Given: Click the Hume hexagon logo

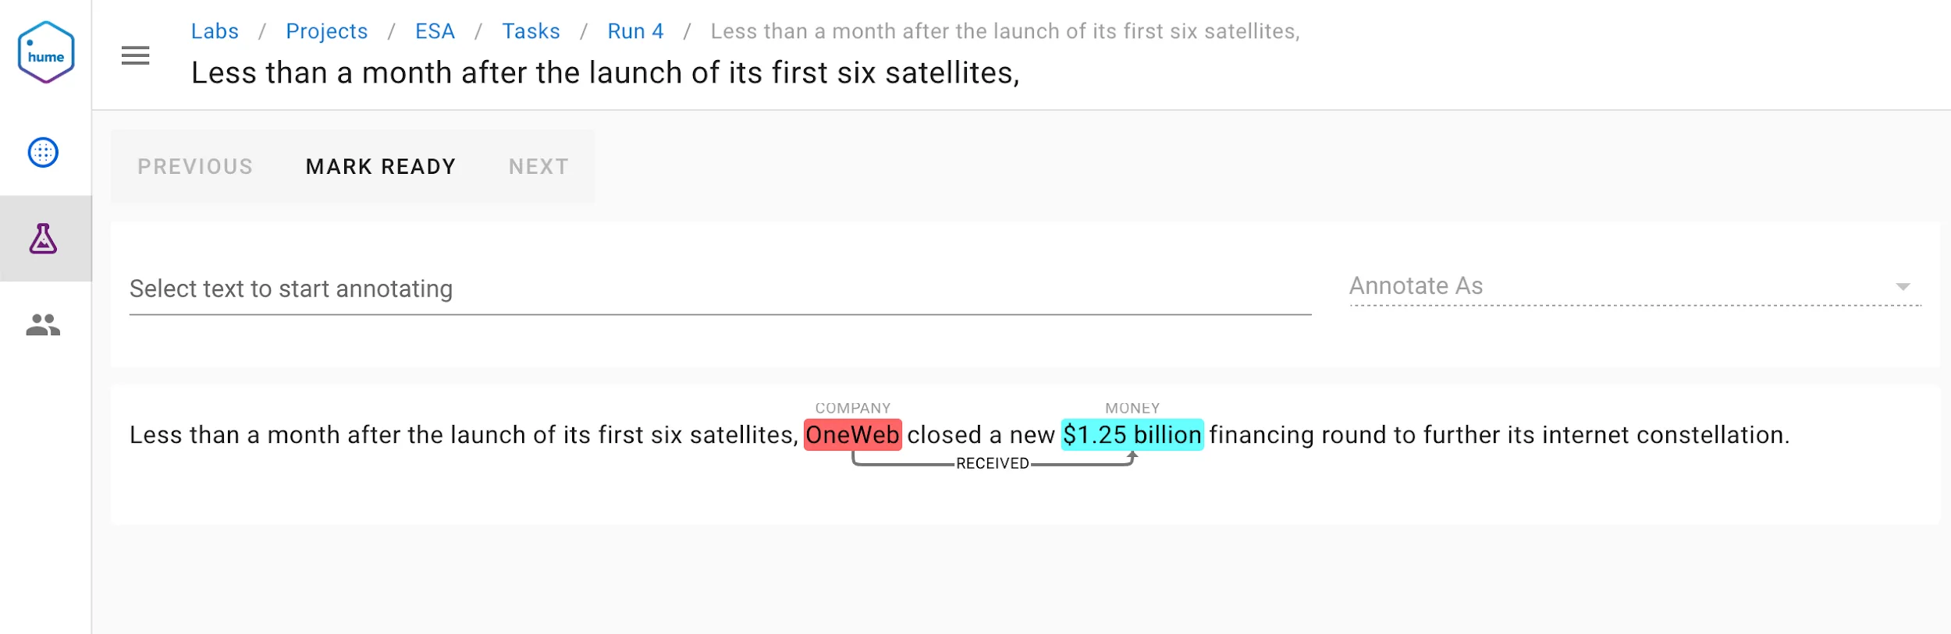Looking at the screenshot, I should [46, 52].
